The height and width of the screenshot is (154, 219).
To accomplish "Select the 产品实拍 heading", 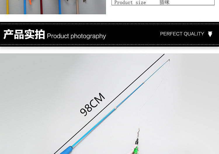I will pyautogui.click(x=24, y=34).
